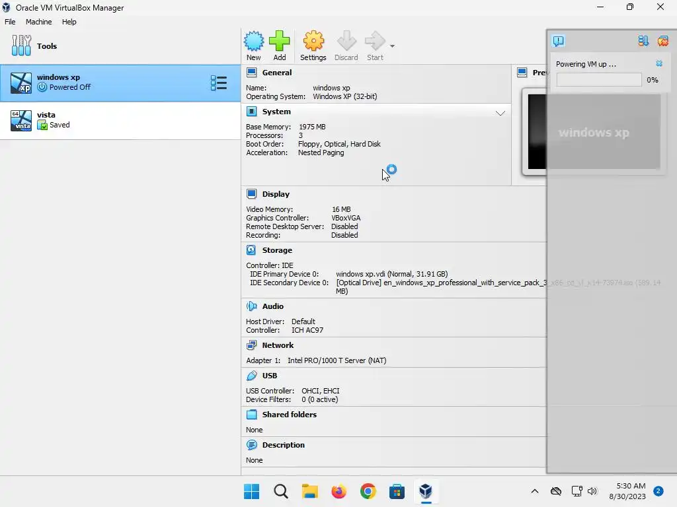Open the Machine menu

[x=38, y=22]
